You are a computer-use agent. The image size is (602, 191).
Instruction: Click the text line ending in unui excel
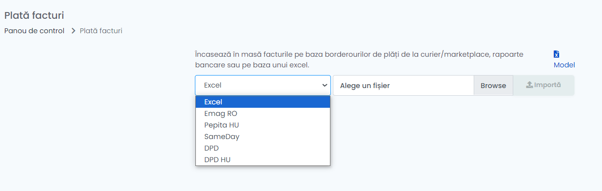click(252, 64)
